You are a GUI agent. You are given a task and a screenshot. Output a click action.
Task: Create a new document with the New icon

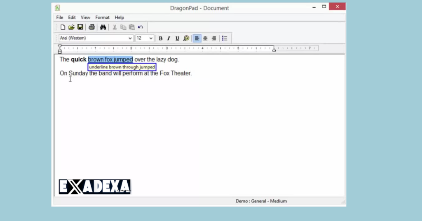63,27
